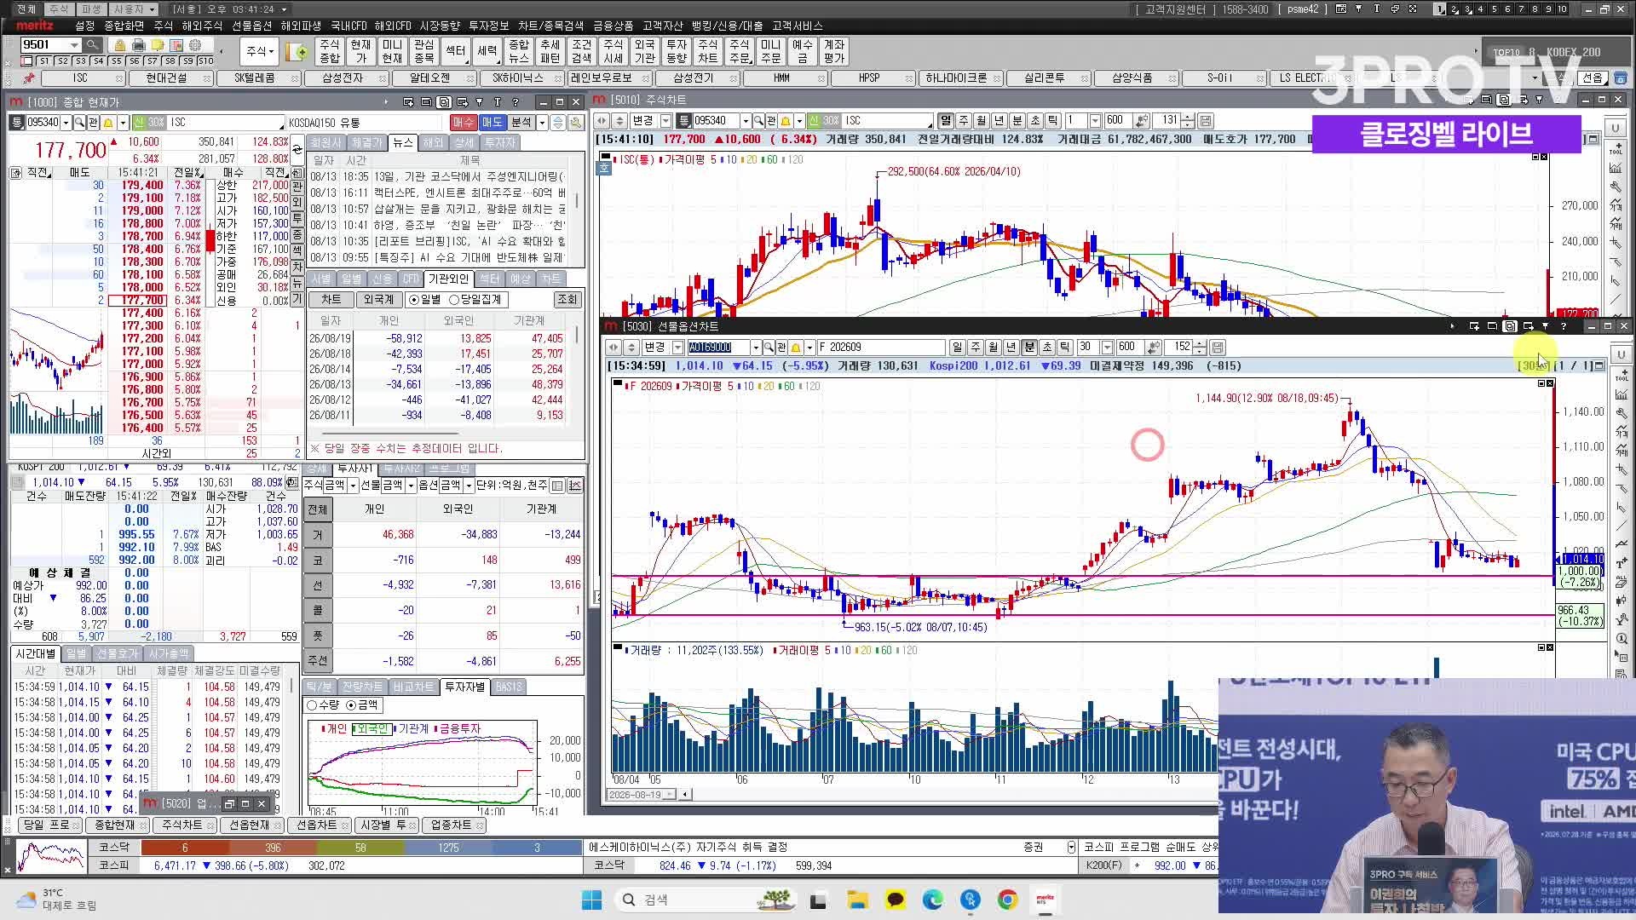Screen dimensions: 1636x920
Task: Switch to the 기관외인 tab
Action: click(448, 279)
